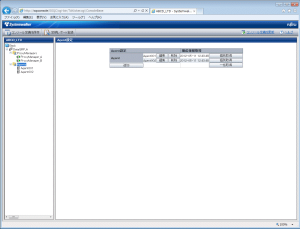Select ProxyManager_A in the tree

pyautogui.click(x=31, y=57)
